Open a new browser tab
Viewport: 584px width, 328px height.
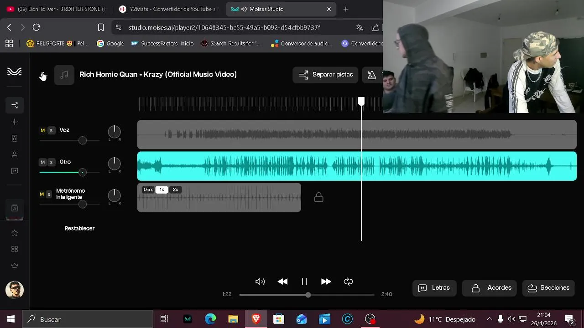(x=346, y=9)
